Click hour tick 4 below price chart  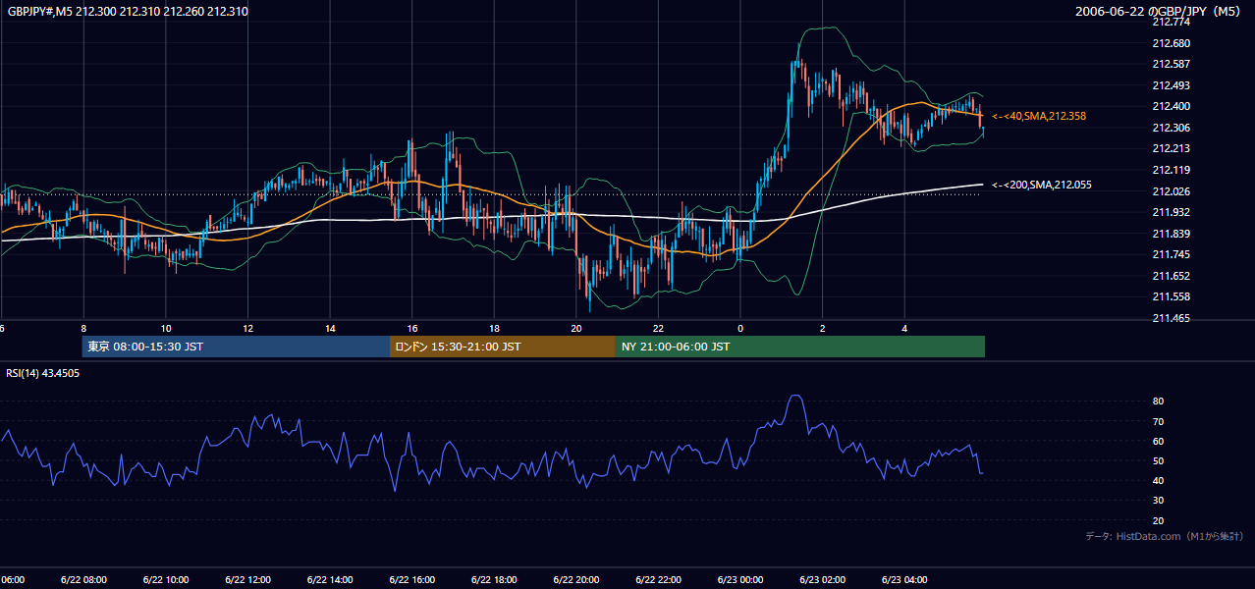coord(904,329)
